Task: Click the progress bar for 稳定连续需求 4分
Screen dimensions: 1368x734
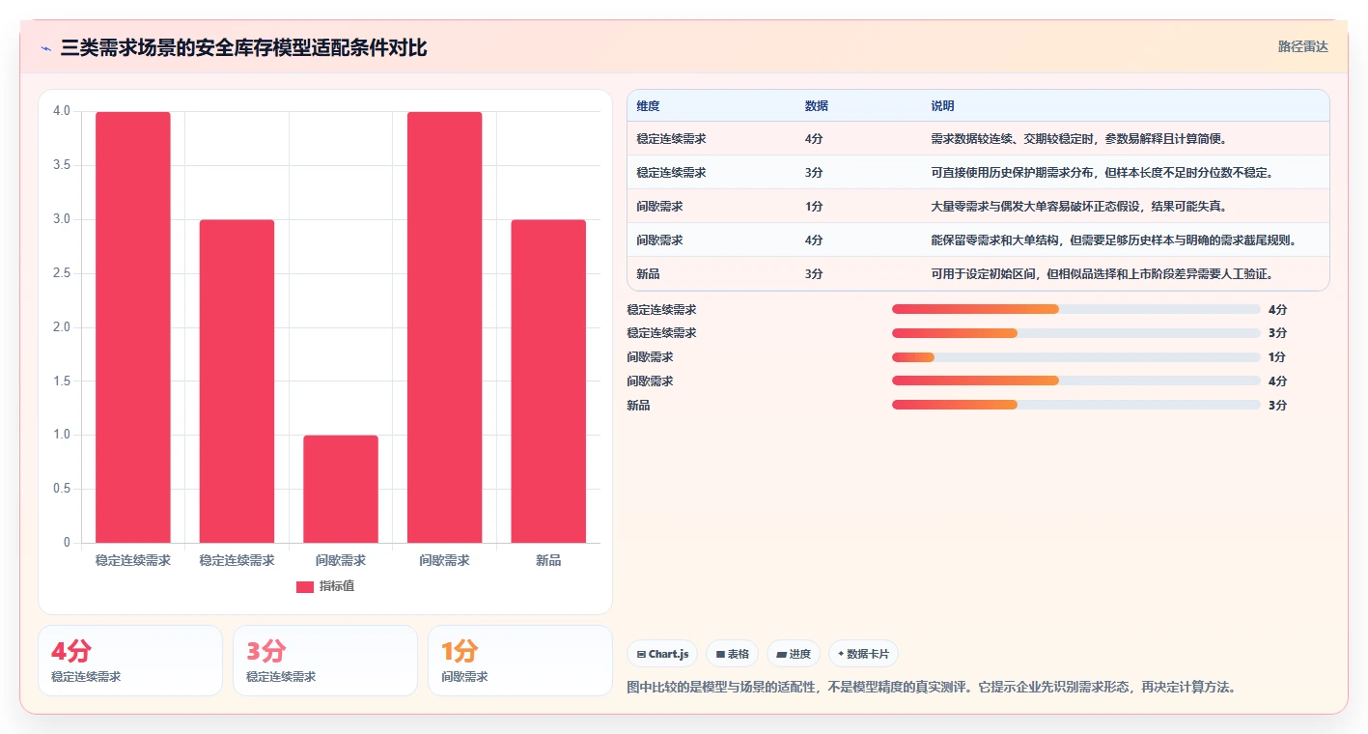Action: (x=1076, y=309)
